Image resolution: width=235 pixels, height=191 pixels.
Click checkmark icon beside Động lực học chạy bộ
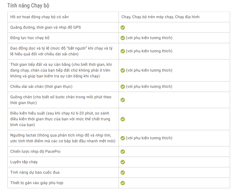pos(123,38)
